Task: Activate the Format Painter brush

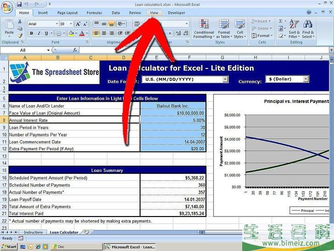Action: tap(20, 35)
